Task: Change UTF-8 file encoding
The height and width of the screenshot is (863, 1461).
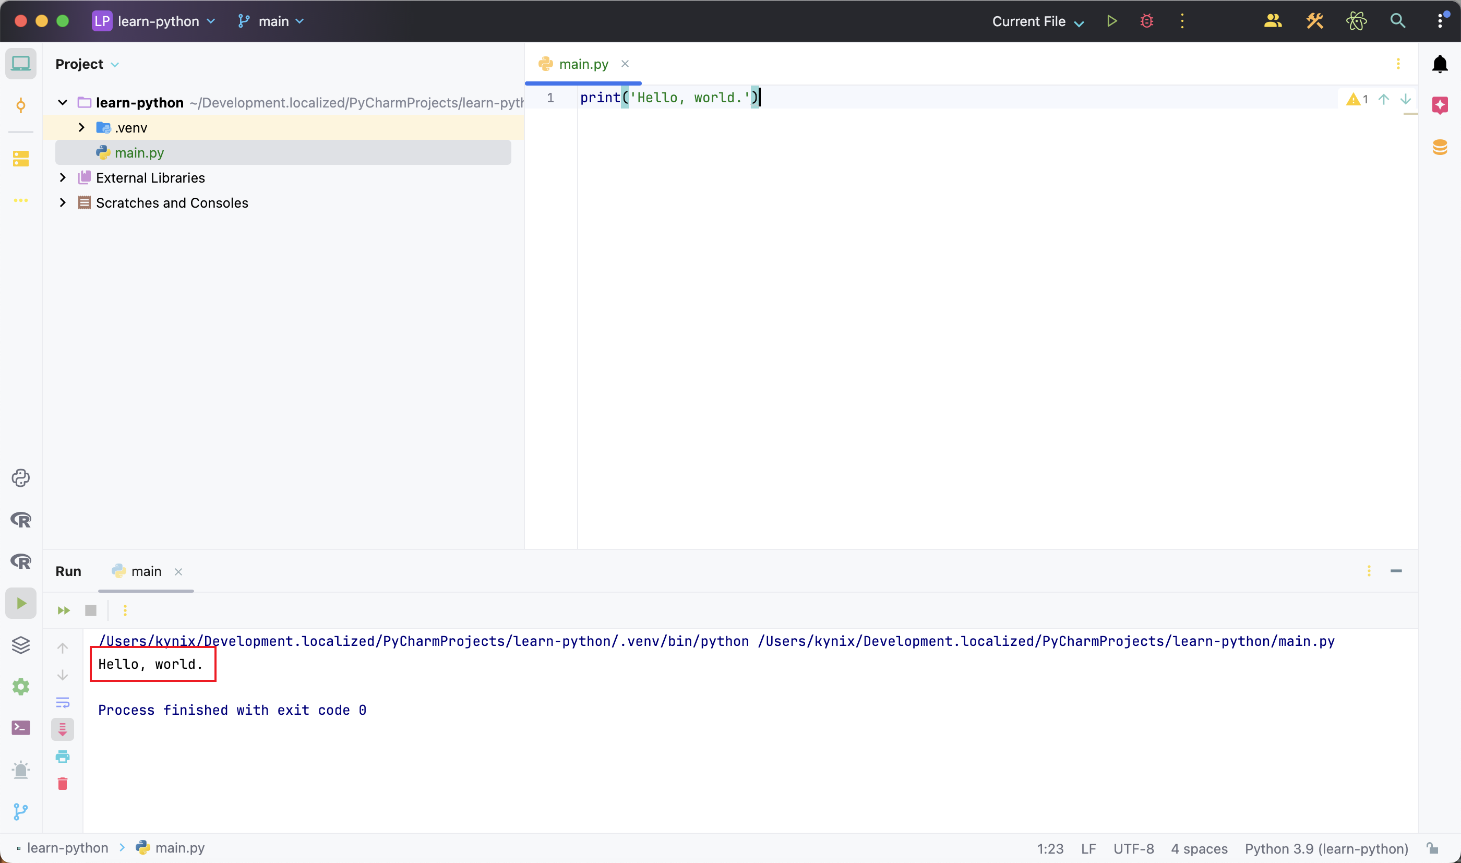Action: point(1134,848)
